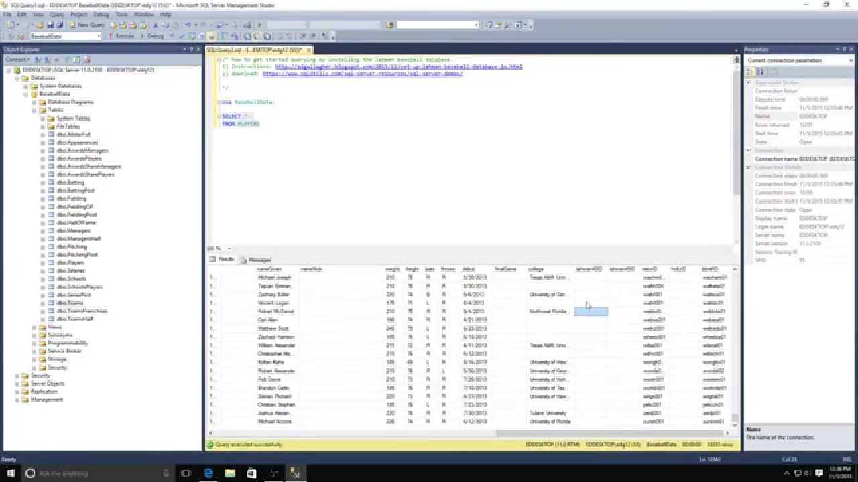Screen dimensions: 858x482
Task: Open the Query menu
Action: [57, 14]
